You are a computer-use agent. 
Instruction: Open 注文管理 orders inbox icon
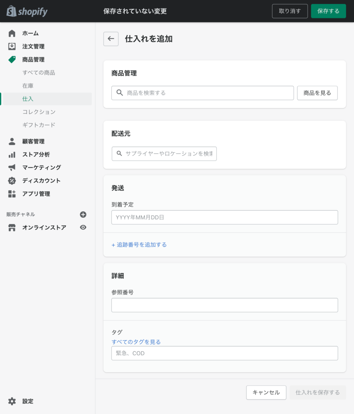coord(12,46)
